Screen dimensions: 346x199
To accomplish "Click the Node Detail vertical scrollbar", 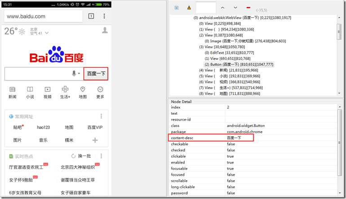I will (340, 143).
